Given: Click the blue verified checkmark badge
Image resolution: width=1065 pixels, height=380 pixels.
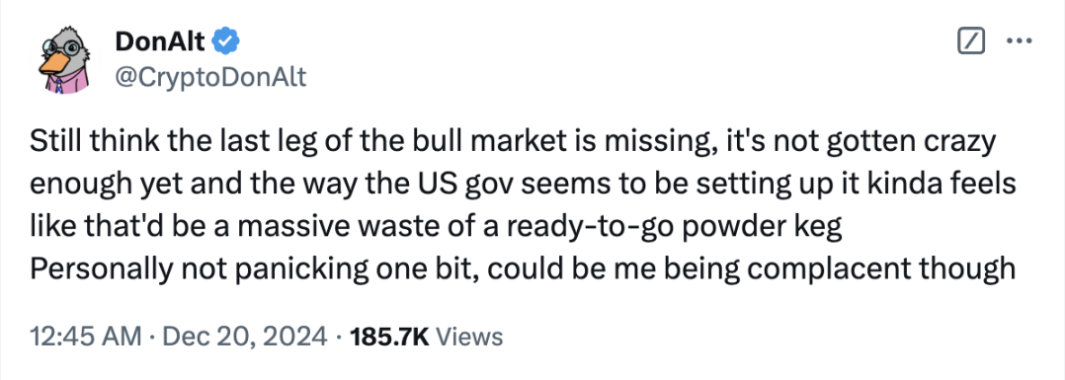Looking at the screenshot, I should coord(227,42).
